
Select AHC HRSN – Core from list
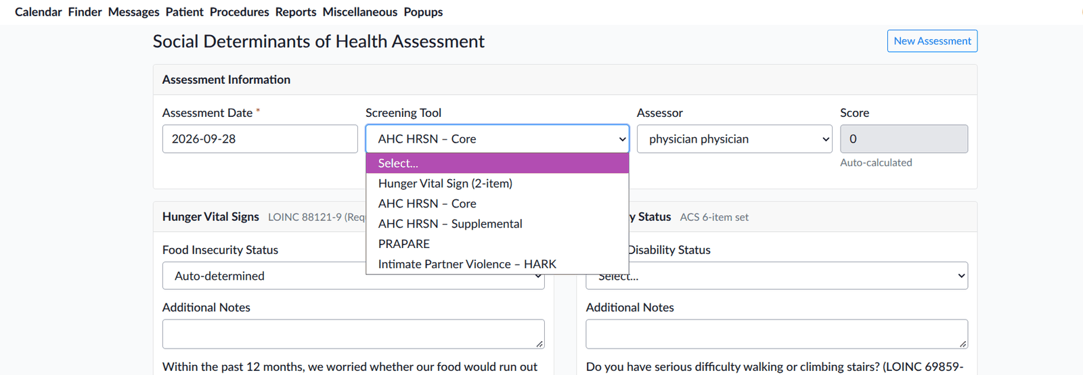pyautogui.click(x=498, y=203)
